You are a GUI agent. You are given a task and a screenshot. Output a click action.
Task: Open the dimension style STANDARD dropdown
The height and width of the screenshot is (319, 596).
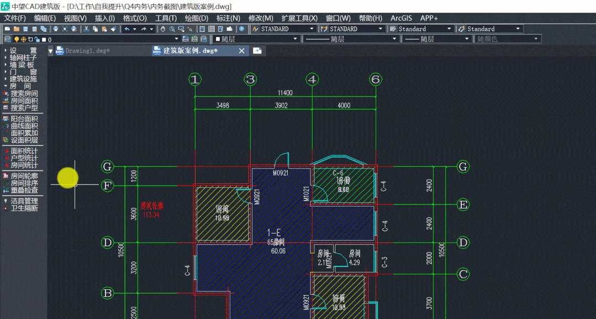(x=380, y=29)
